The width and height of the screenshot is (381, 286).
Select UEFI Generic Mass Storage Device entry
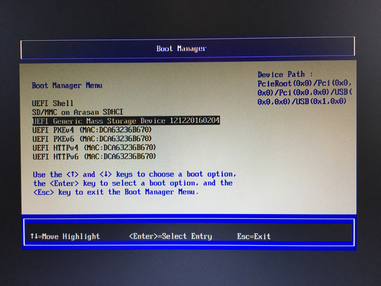pyautogui.click(x=126, y=120)
